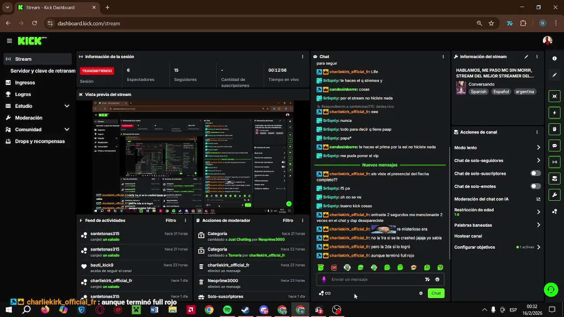564x317 pixels.
Task: Click the channel points icon in right sidebar
Action: click(x=554, y=211)
